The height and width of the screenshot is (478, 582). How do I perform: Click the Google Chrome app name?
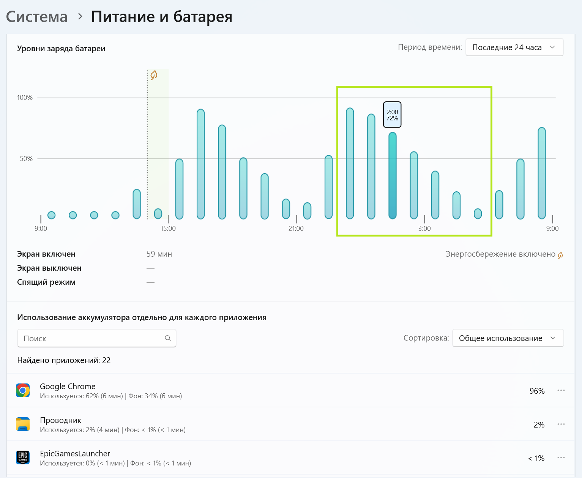(68, 387)
